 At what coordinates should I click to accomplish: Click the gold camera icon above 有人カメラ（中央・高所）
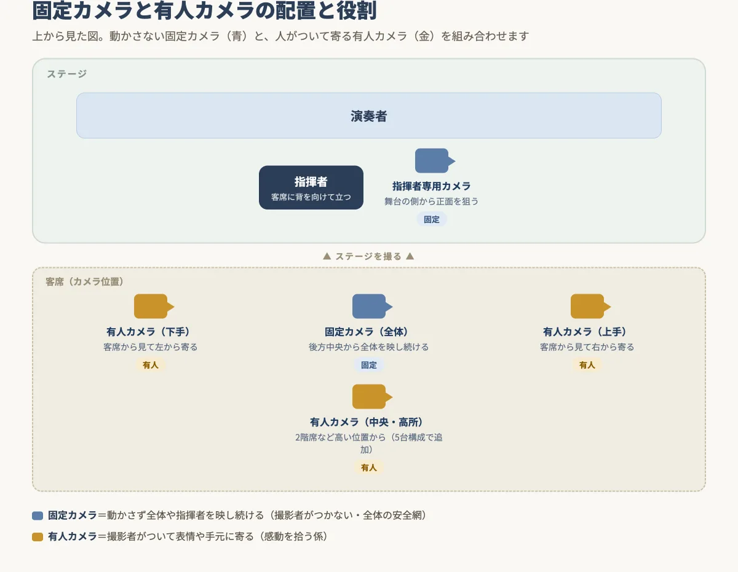coord(372,397)
